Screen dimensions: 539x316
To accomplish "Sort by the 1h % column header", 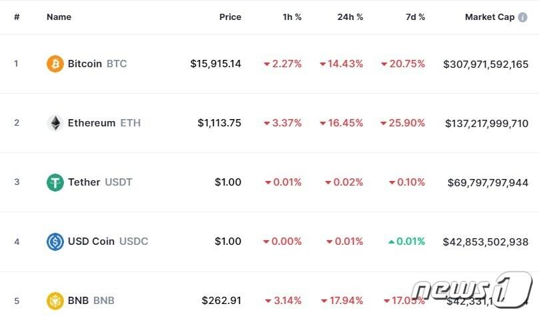I will tap(291, 17).
